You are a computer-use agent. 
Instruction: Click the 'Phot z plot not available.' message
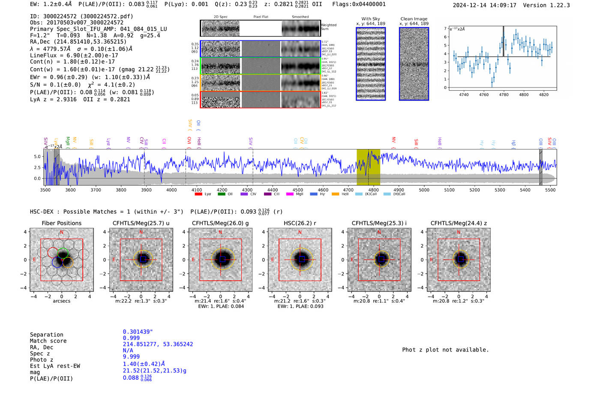point(445,350)
